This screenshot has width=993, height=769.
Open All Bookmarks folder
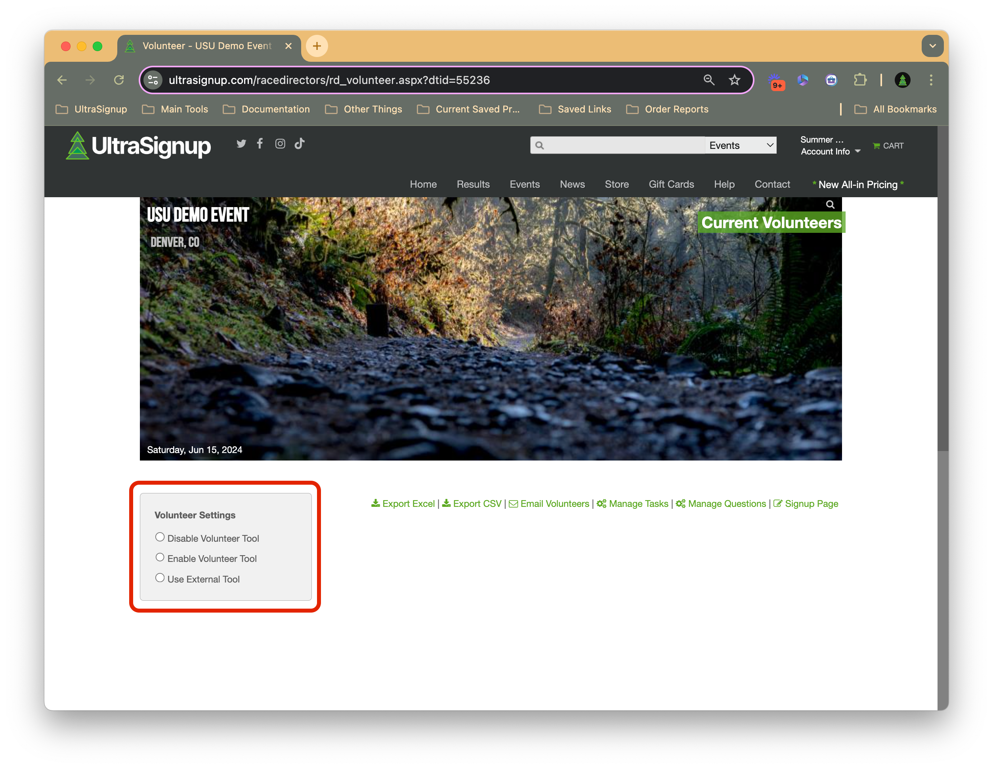pyautogui.click(x=895, y=109)
